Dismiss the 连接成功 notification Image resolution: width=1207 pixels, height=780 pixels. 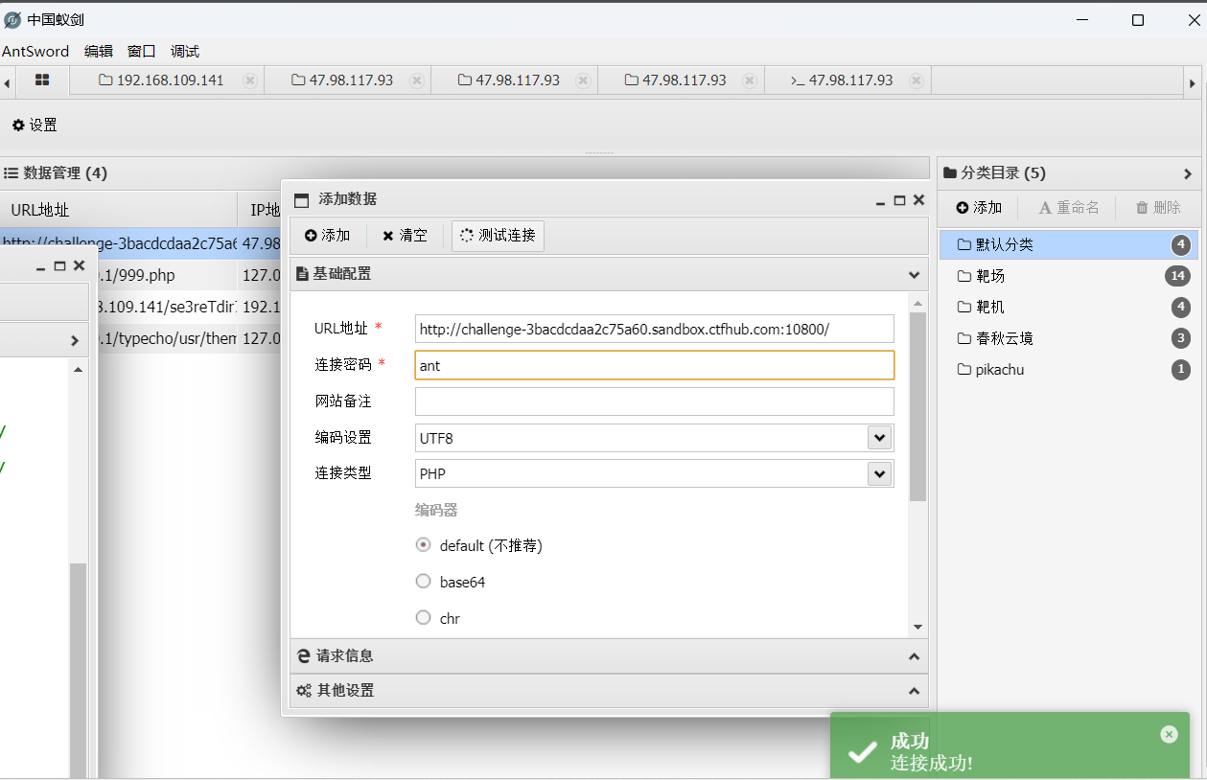[x=1169, y=734]
